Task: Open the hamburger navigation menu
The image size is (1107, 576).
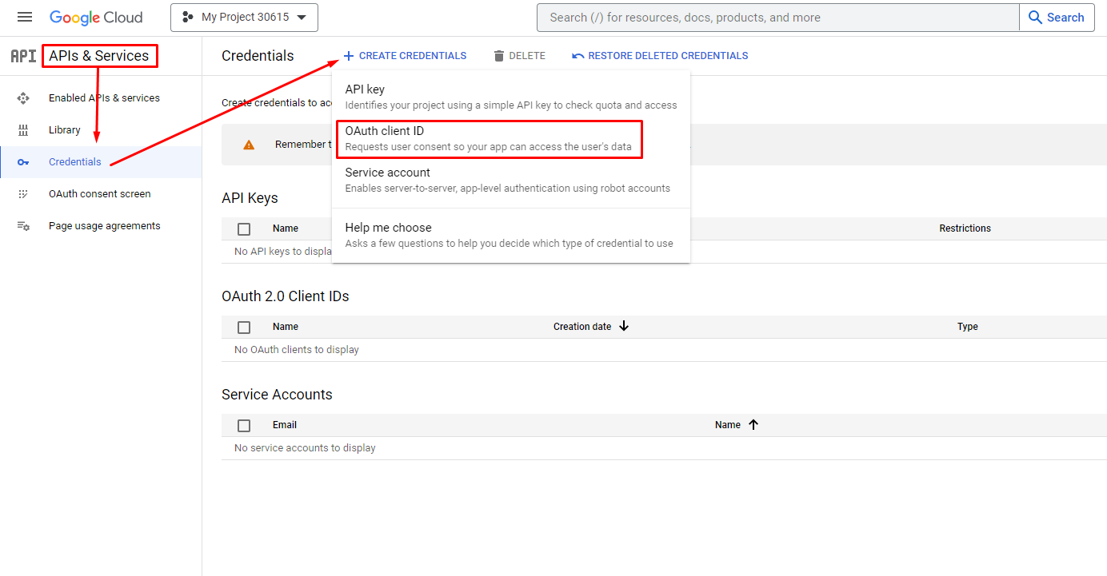Action: click(25, 18)
